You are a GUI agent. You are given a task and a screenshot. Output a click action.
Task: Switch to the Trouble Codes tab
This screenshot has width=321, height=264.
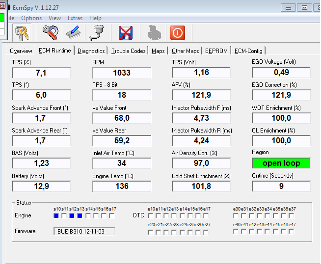128,51
